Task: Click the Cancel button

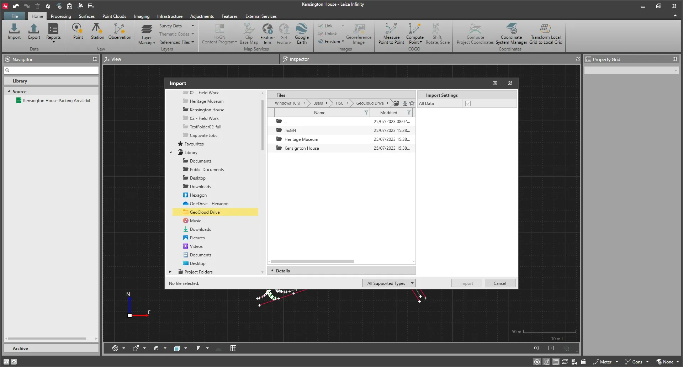Action: (499, 283)
